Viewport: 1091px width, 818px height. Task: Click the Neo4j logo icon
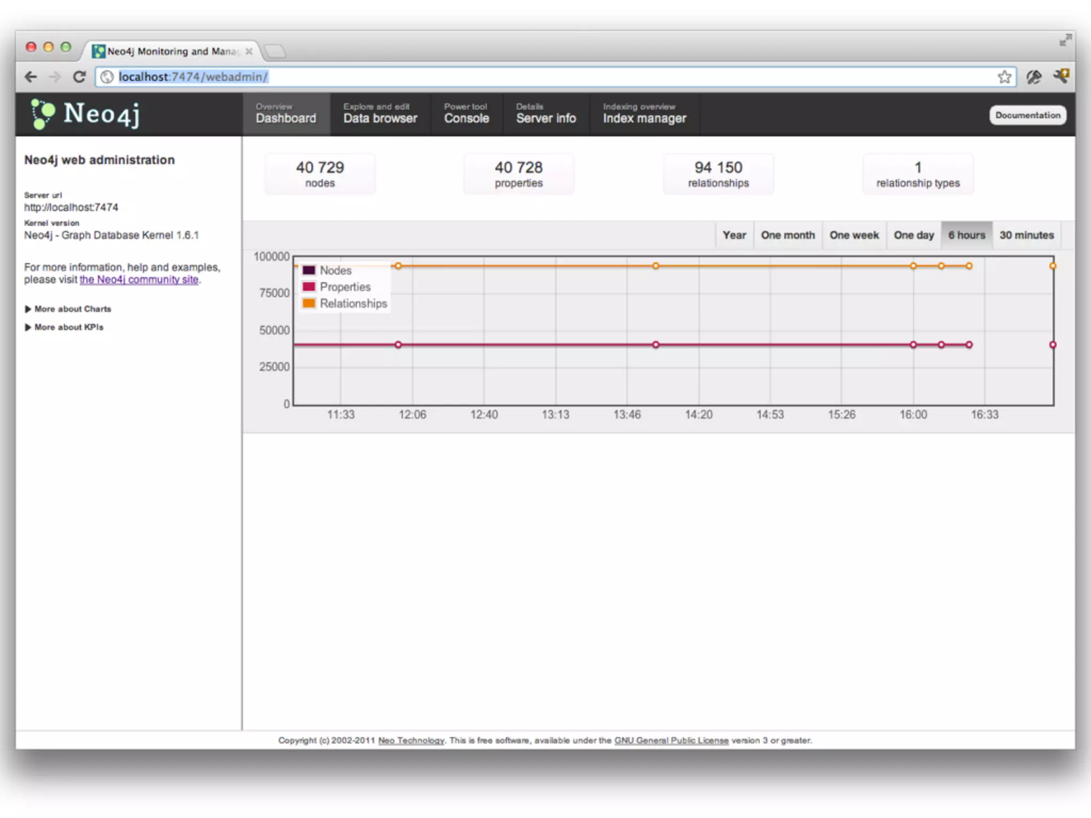point(43,114)
